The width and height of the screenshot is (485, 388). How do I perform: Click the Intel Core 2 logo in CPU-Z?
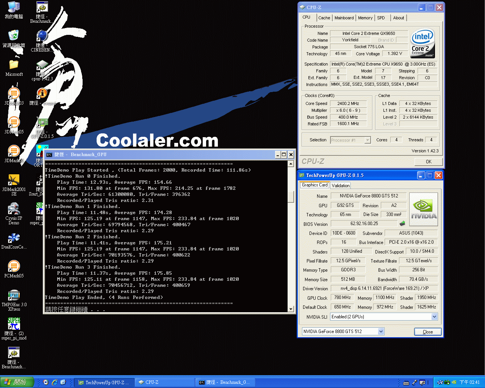[422, 43]
